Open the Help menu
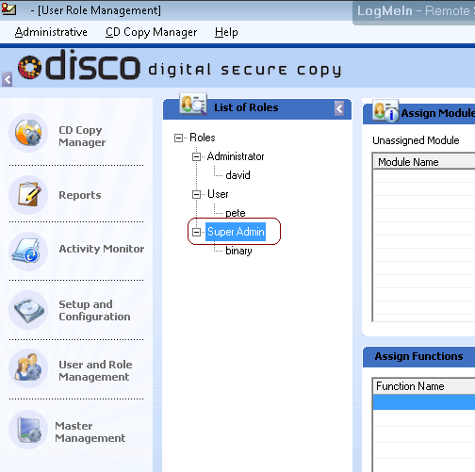The image size is (475, 472). pyautogui.click(x=226, y=32)
